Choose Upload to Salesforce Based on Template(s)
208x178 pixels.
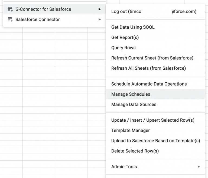(155, 141)
